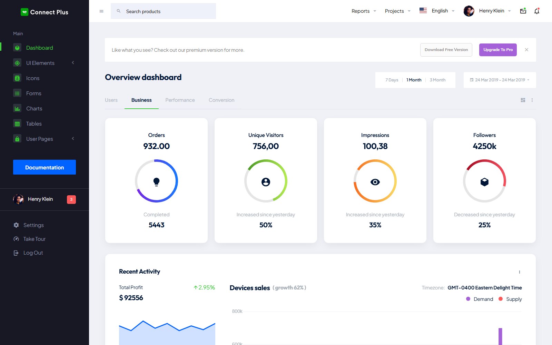
Task: Open the Projects dropdown
Action: [397, 11]
